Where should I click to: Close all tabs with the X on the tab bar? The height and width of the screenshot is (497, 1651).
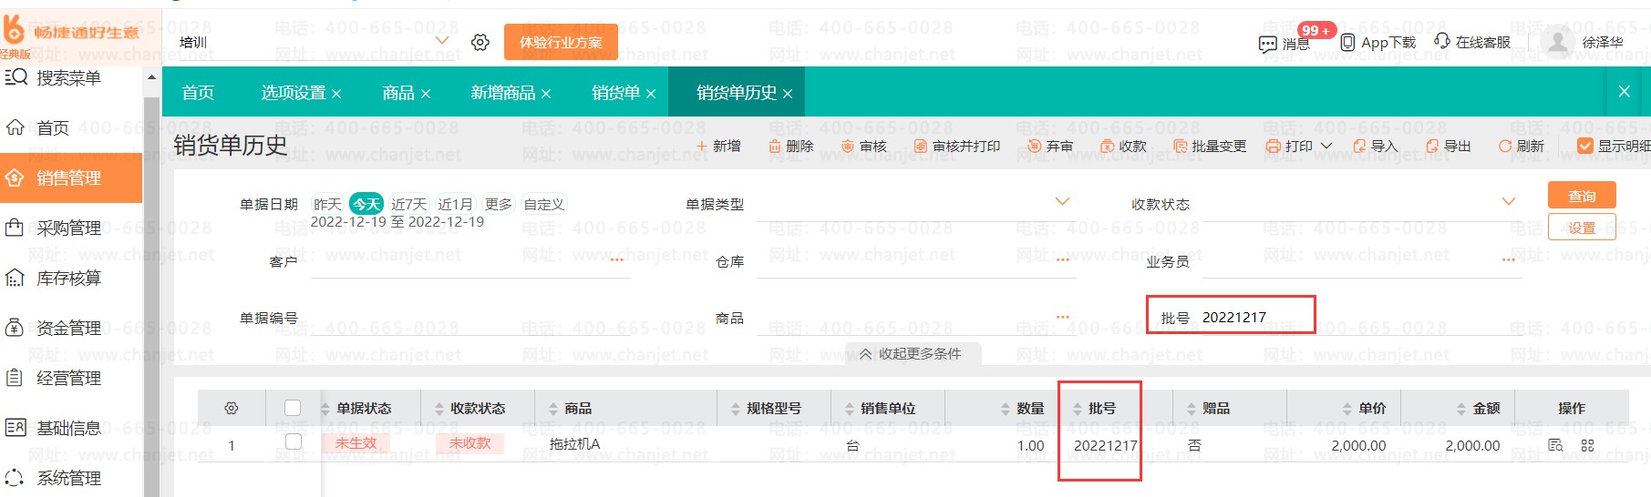point(1624,91)
